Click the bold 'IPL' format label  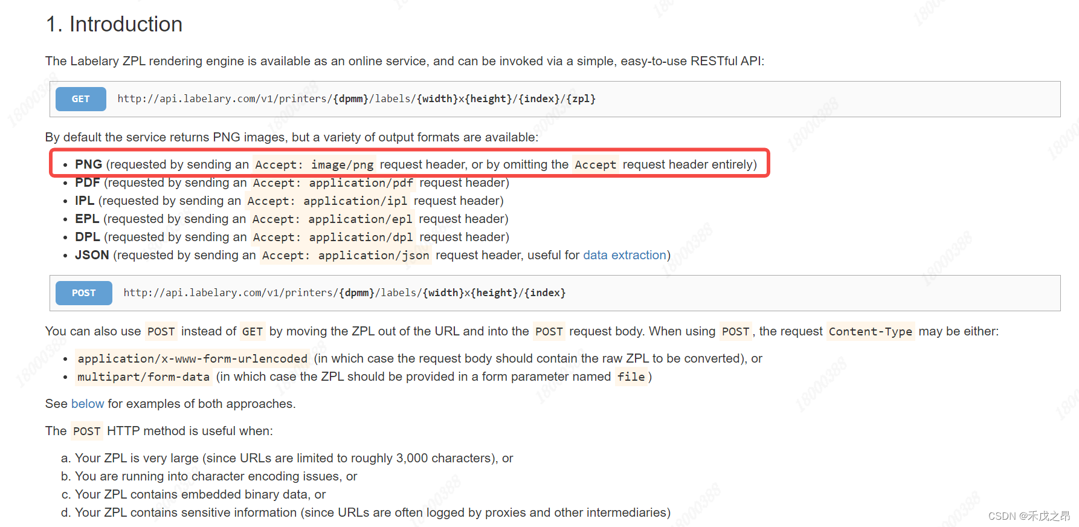(85, 201)
